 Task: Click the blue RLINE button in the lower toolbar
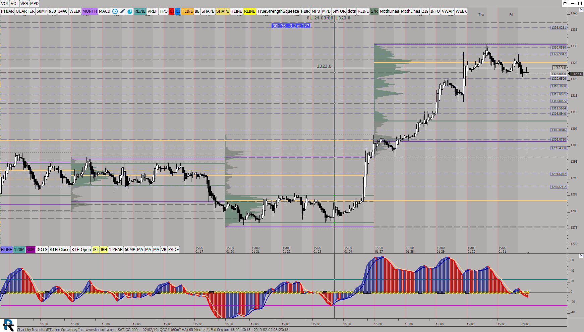6,250
